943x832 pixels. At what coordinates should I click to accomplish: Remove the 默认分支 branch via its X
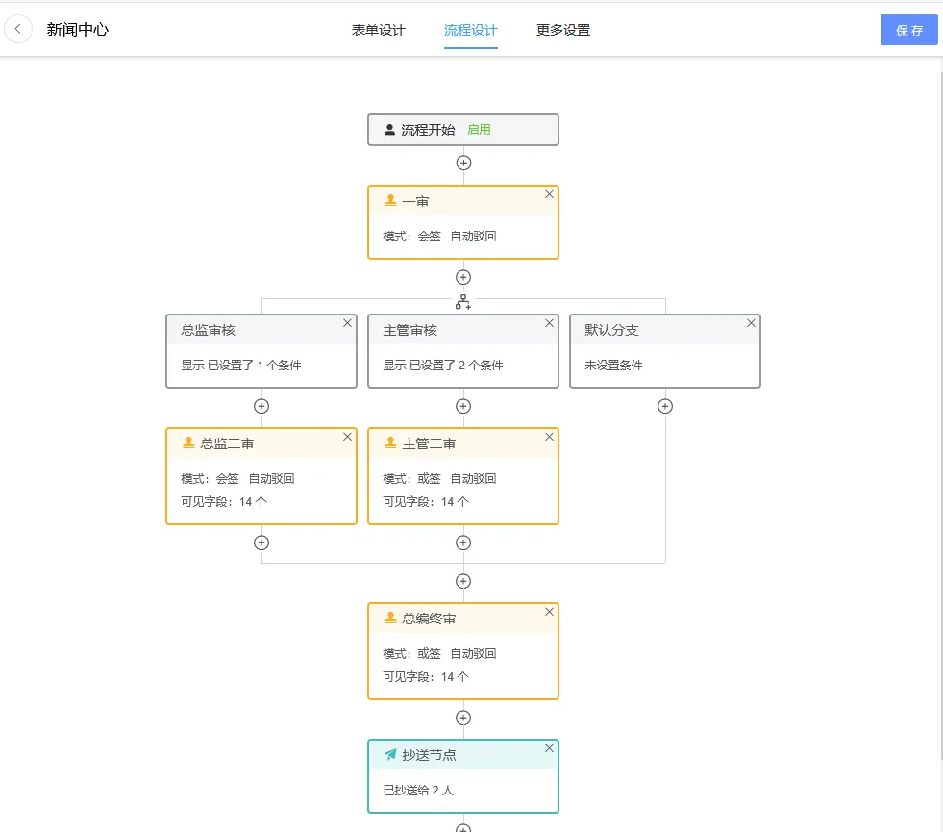tap(751, 323)
